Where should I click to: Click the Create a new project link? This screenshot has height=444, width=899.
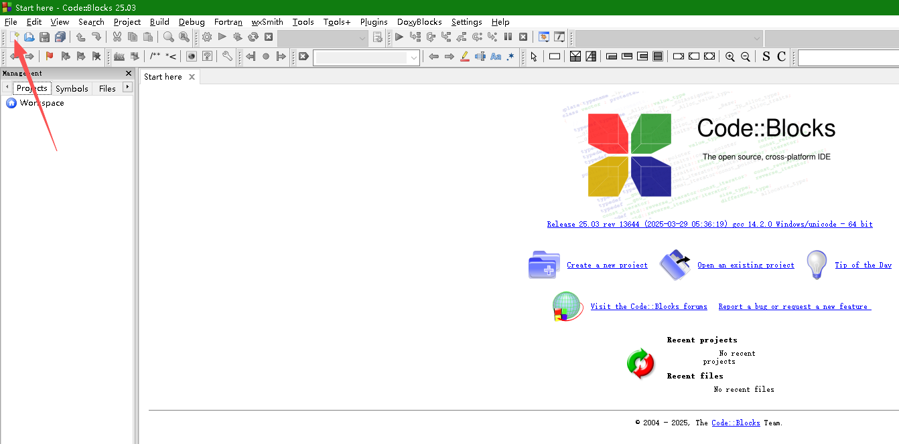click(x=607, y=265)
